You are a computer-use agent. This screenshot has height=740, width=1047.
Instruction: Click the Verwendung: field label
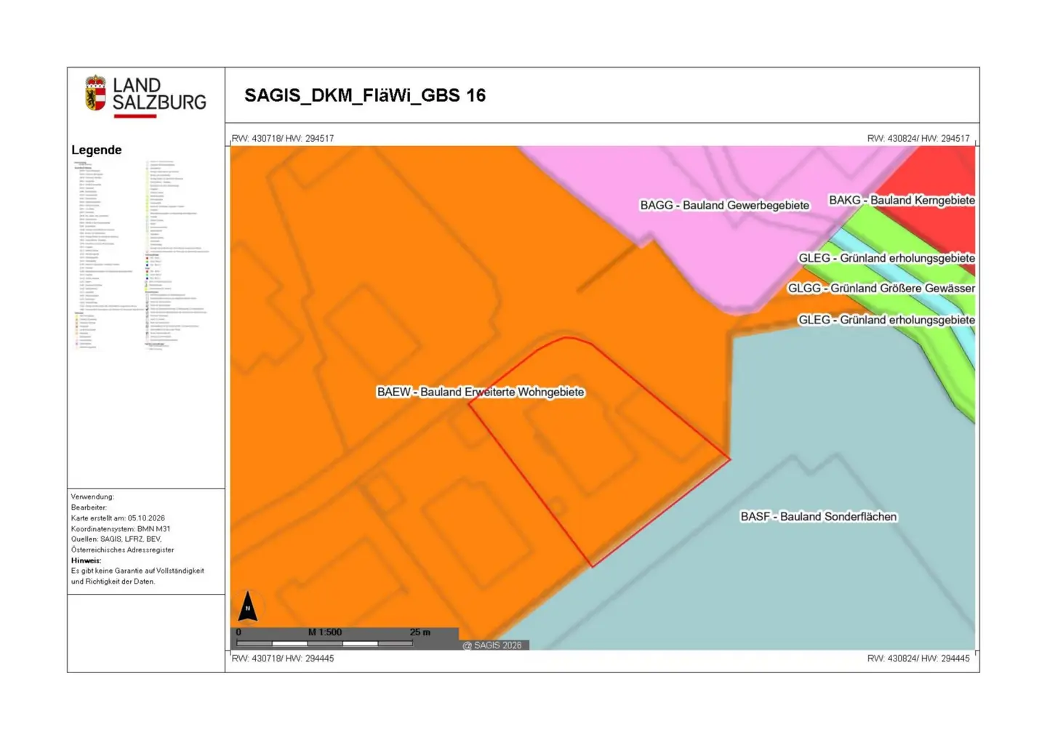92,497
